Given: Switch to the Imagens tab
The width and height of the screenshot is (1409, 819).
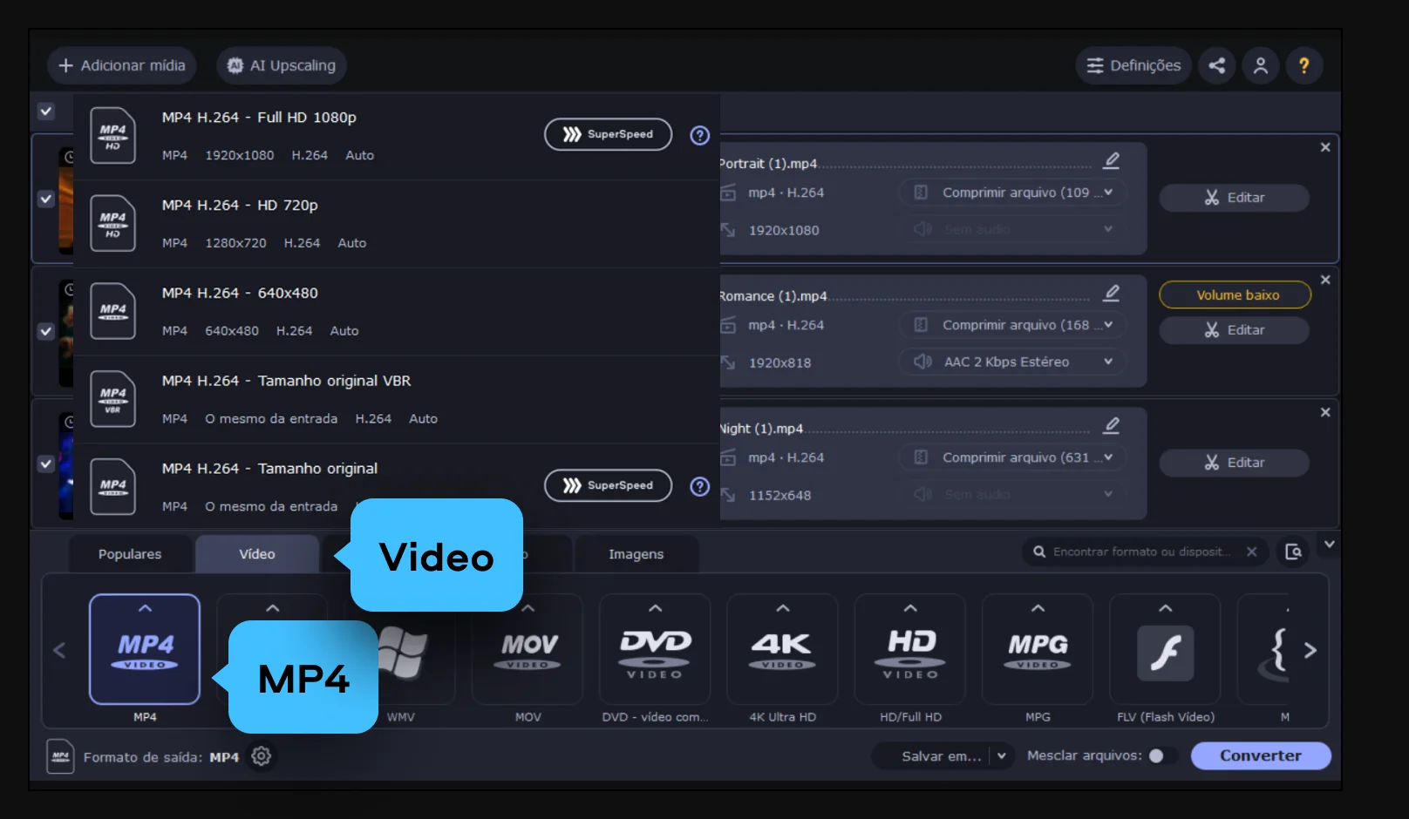Looking at the screenshot, I should pyautogui.click(x=636, y=554).
